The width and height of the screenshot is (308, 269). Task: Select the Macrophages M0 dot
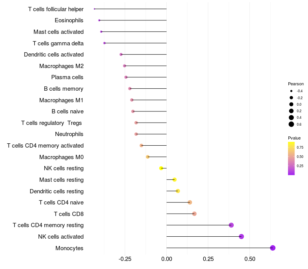pyautogui.click(x=147, y=157)
